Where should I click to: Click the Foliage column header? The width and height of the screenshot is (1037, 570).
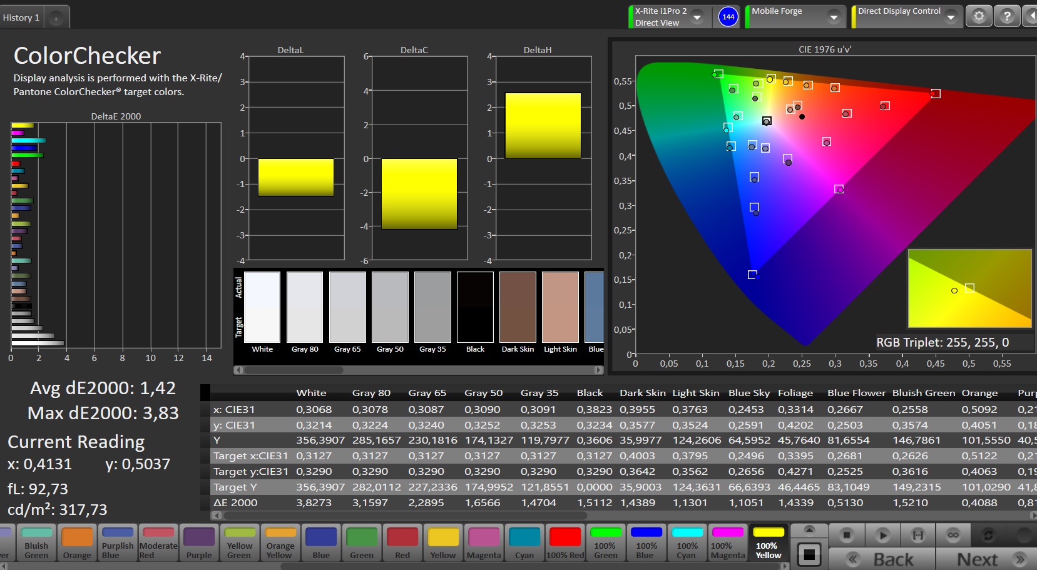(795, 393)
